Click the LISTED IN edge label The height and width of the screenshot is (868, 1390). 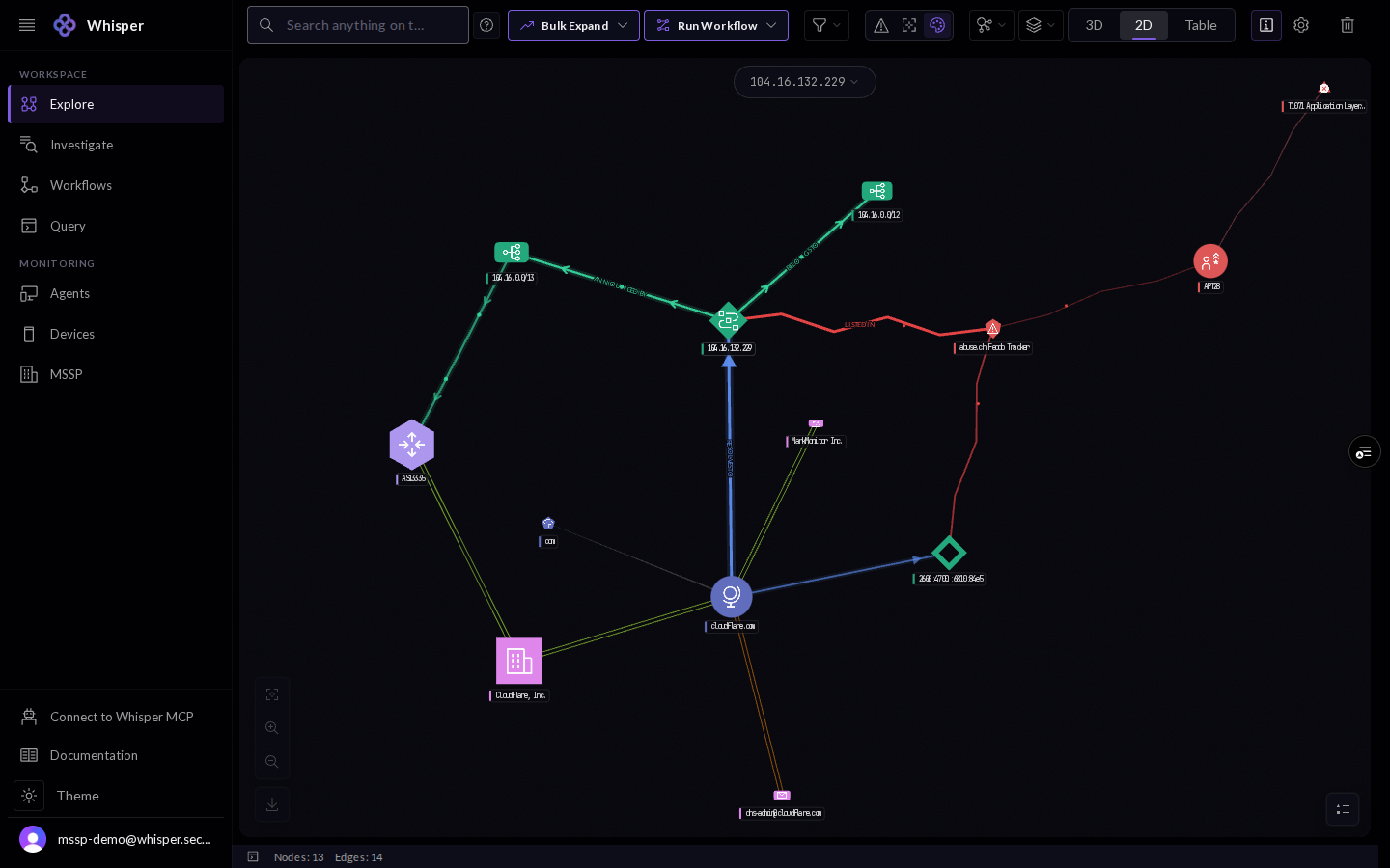tap(859, 325)
